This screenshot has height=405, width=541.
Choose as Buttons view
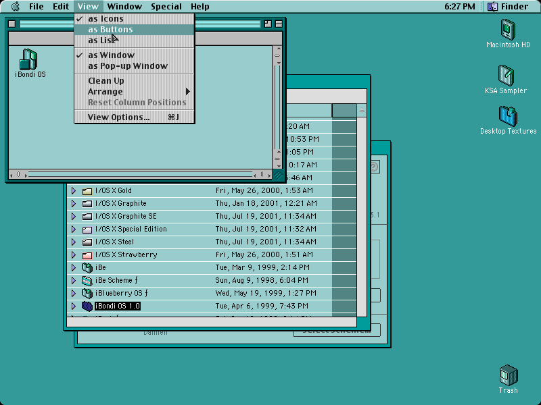point(135,30)
